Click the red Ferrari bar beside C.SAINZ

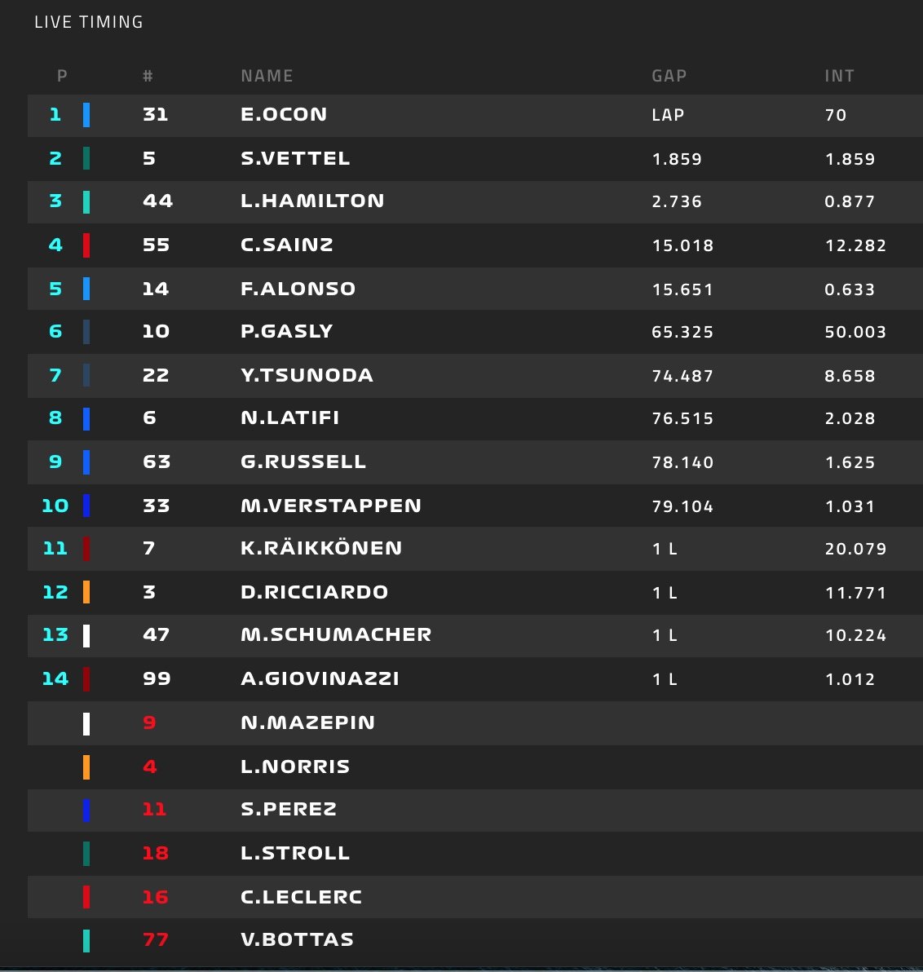(x=86, y=245)
